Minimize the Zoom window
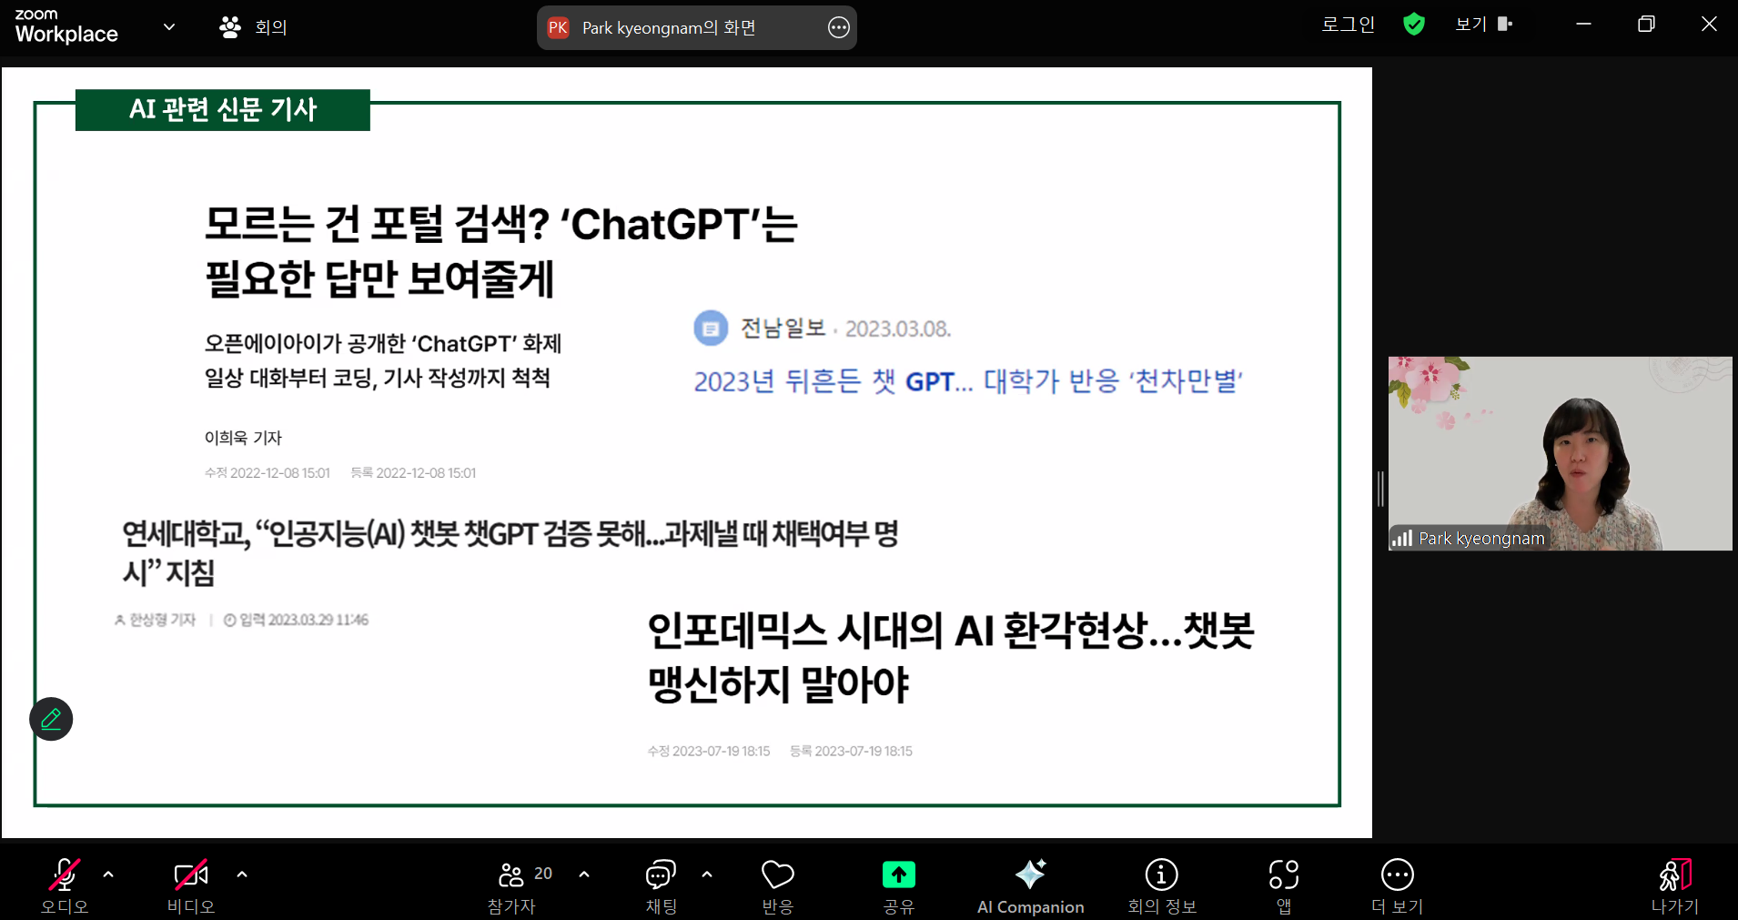The width and height of the screenshot is (1738, 920). [x=1584, y=25]
